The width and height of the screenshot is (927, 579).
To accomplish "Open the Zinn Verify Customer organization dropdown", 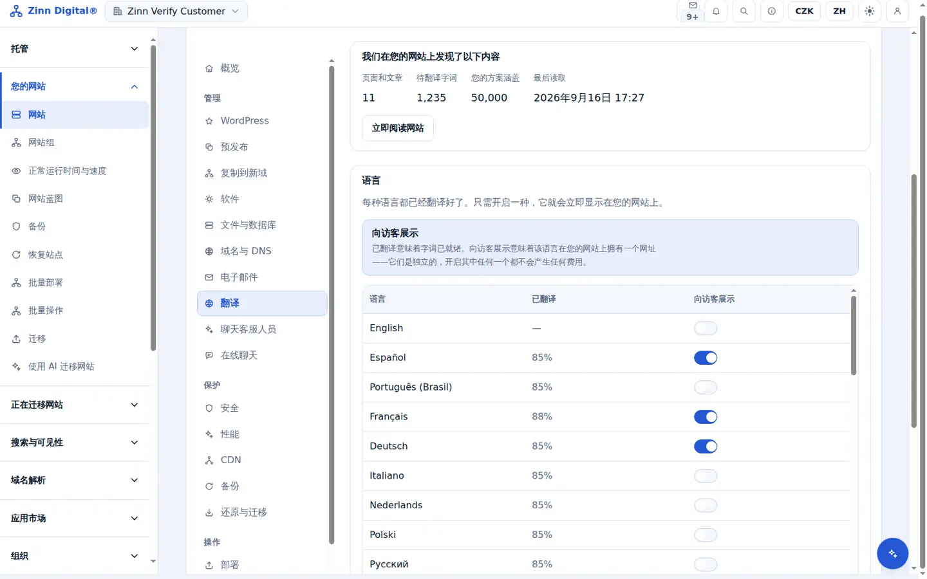I will click(176, 11).
